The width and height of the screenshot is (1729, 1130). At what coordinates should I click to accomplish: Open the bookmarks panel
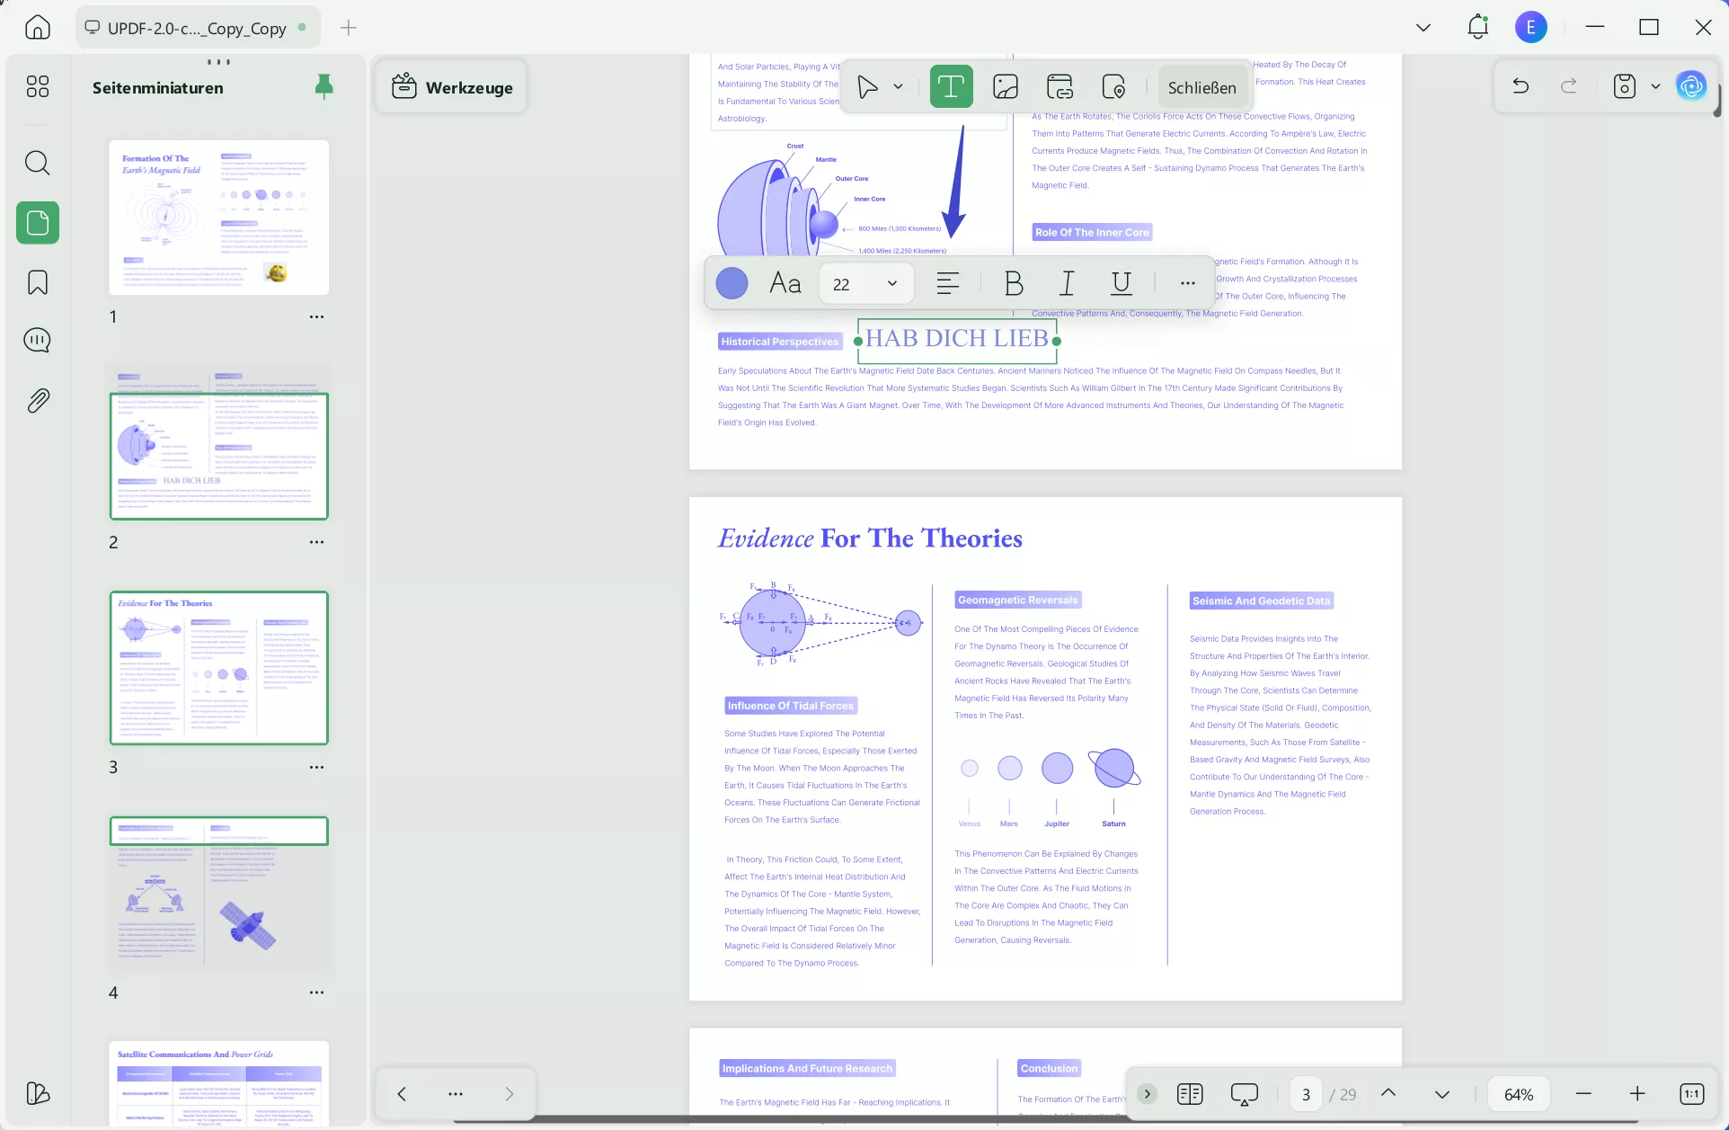pyautogui.click(x=38, y=282)
